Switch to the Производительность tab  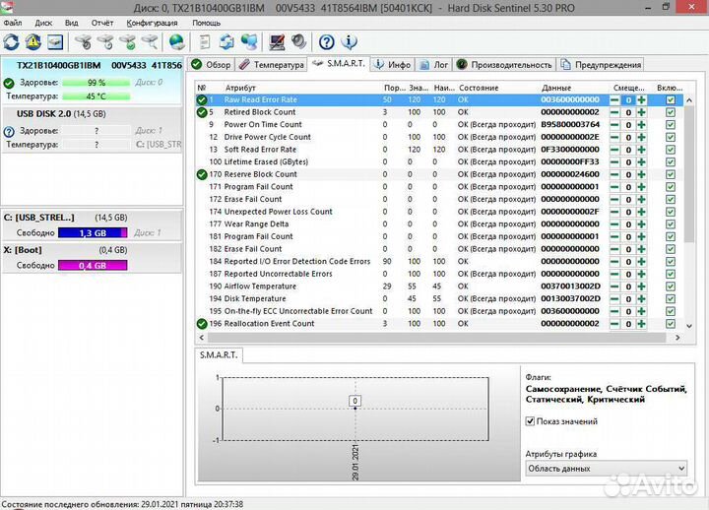point(504,65)
